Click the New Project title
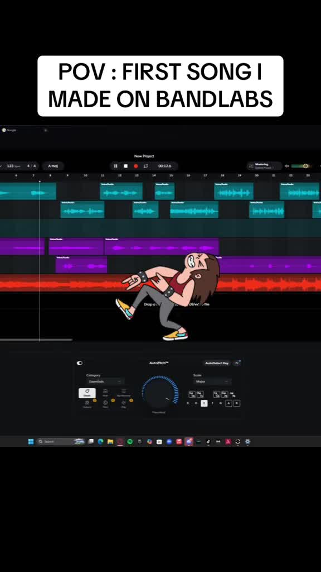This screenshot has height=572, width=321. [144, 156]
